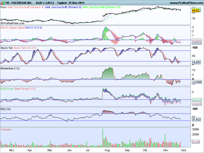Click the tallest green volume bar in late July
The image size is (204, 153).
point(103,138)
